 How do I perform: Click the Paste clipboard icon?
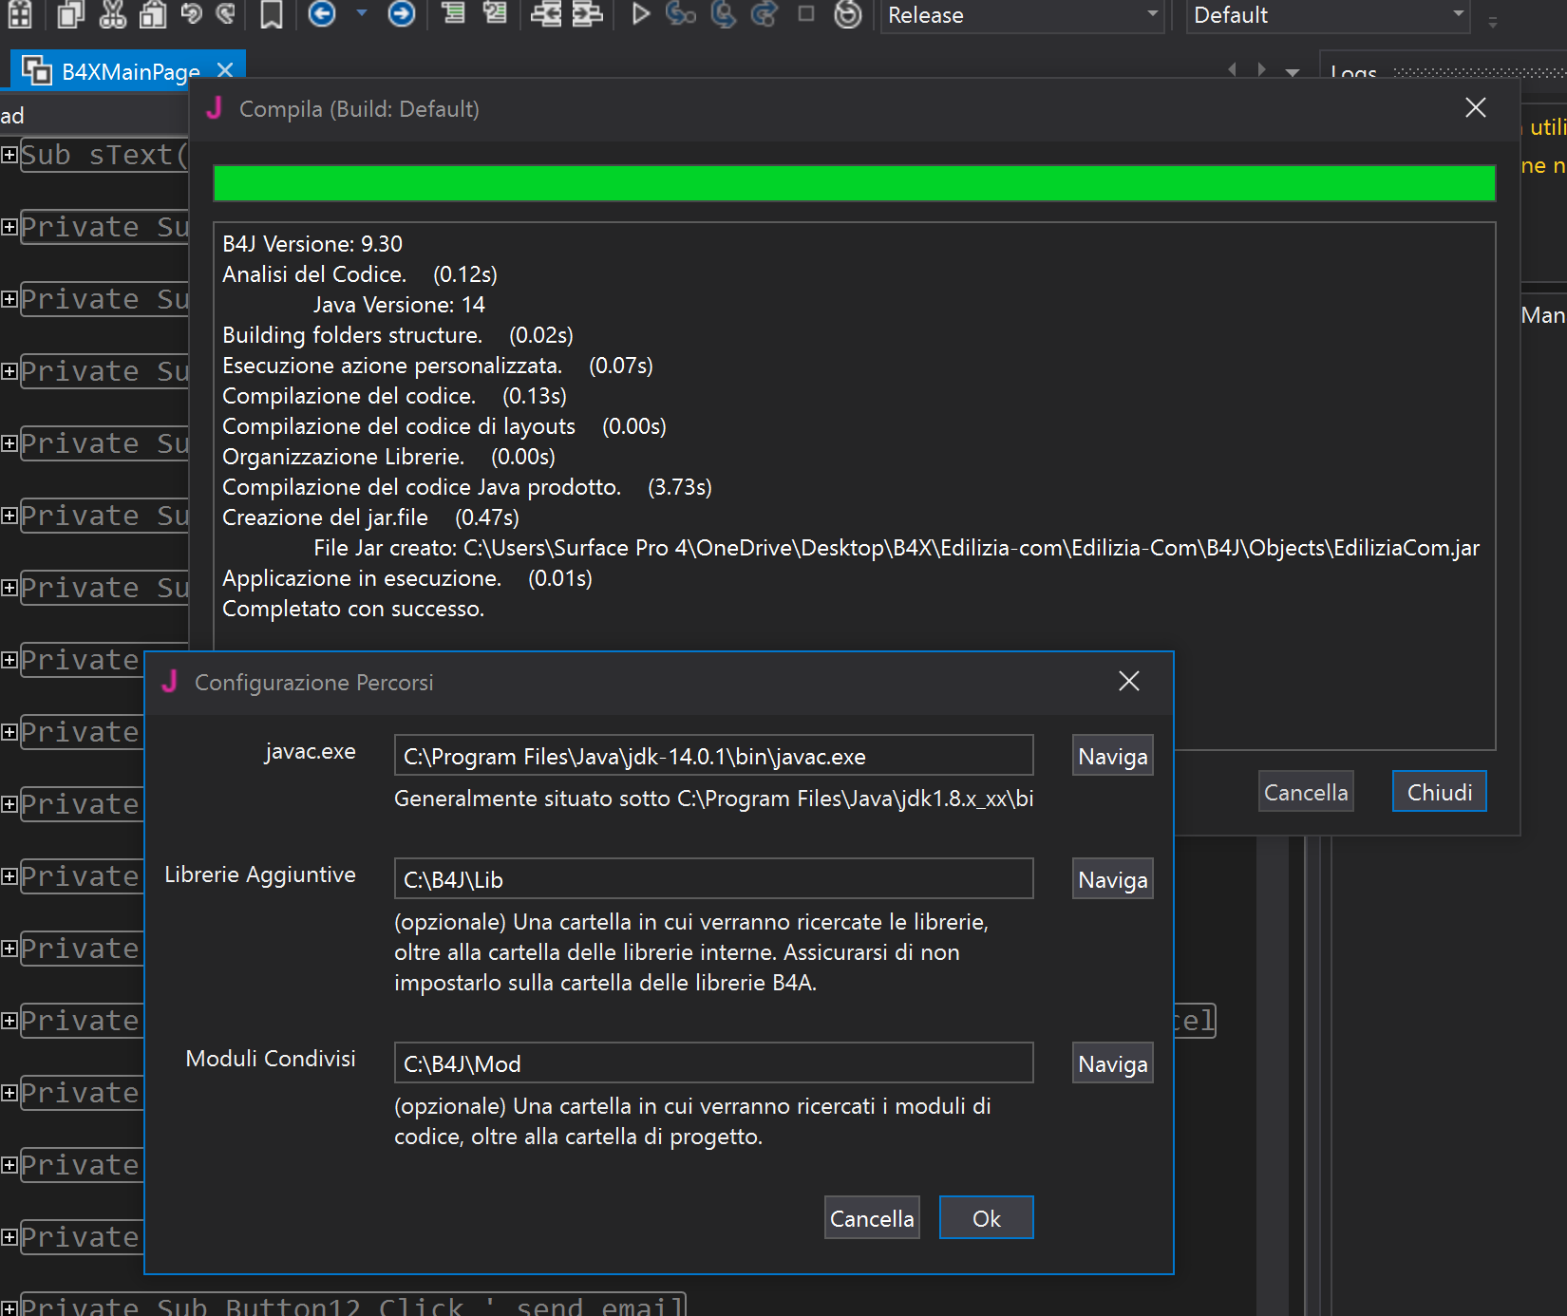[x=153, y=14]
